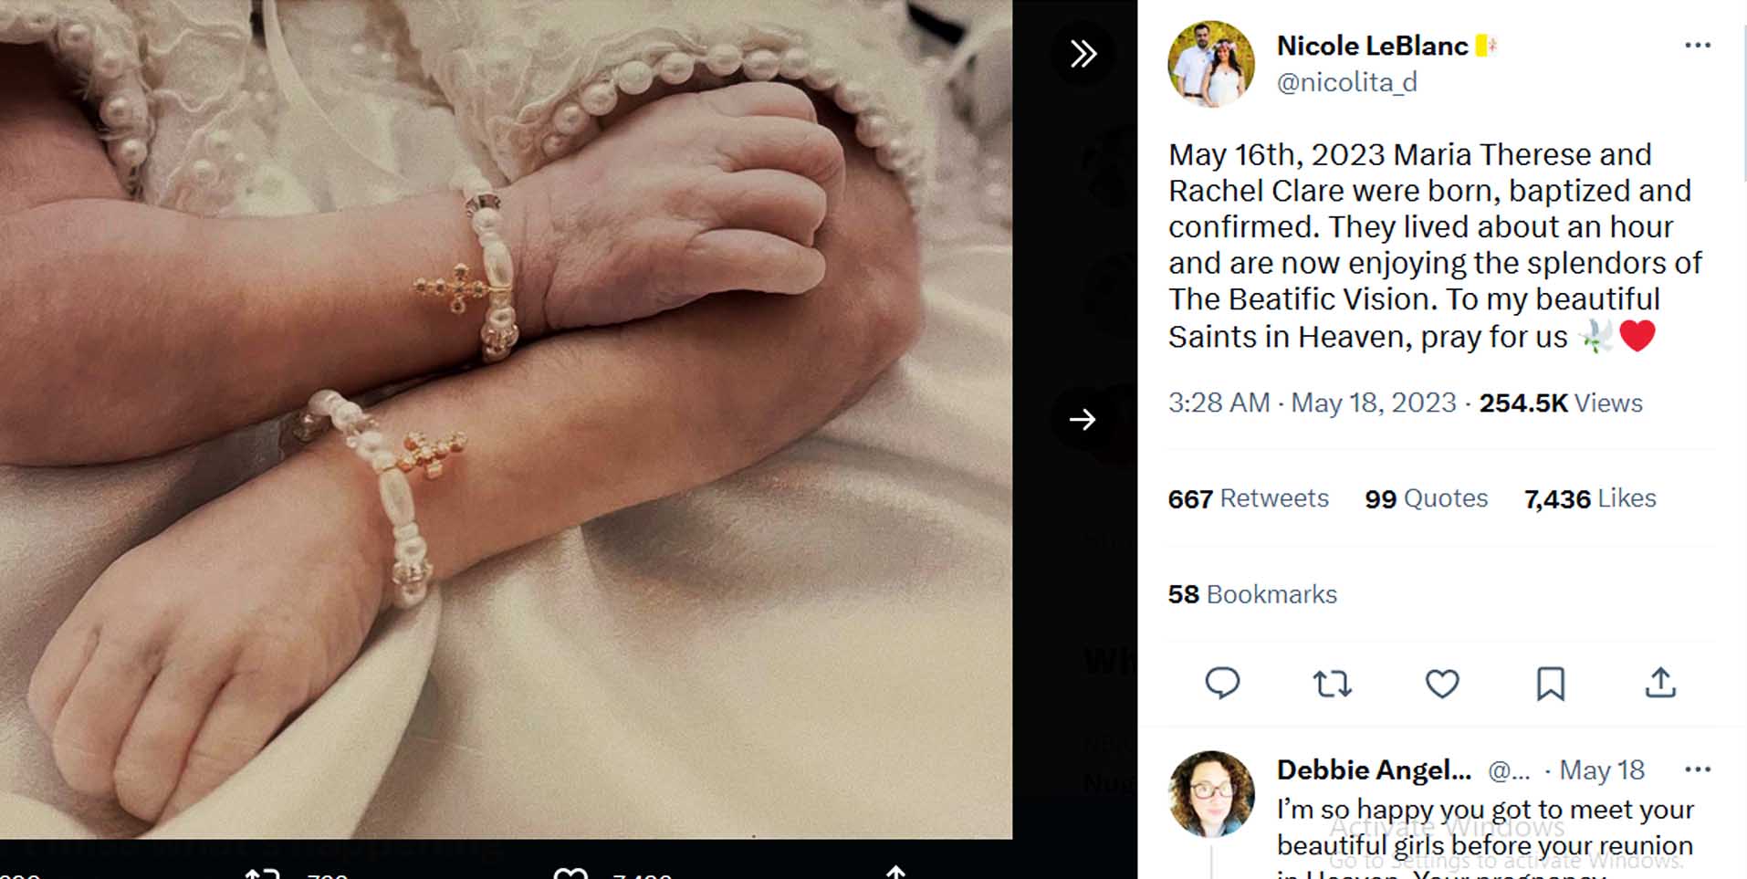
Task: Open the 58 Bookmarks count
Action: pyautogui.click(x=1251, y=594)
